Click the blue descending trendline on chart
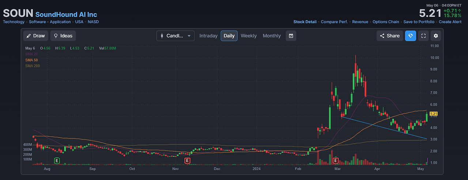This screenshot has width=468, height=180. click(384, 127)
